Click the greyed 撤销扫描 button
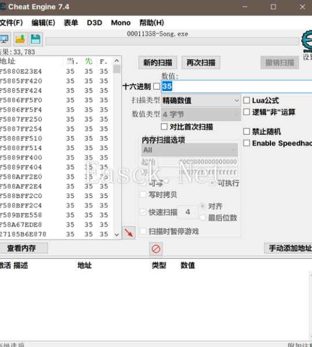The image size is (312, 347). point(280,62)
